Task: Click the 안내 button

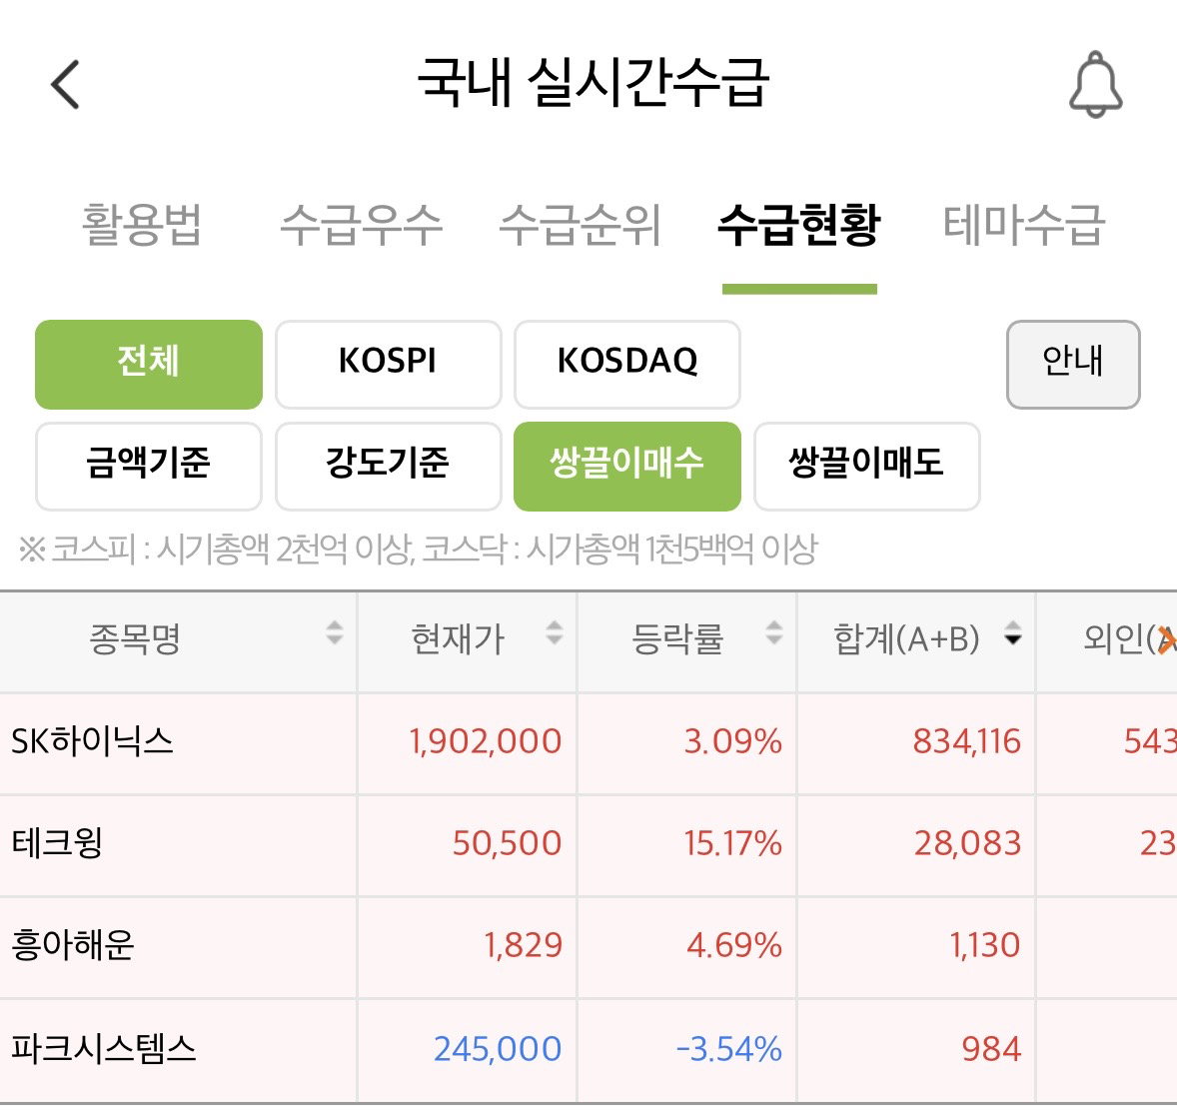Action: (x=1073, y=364)
